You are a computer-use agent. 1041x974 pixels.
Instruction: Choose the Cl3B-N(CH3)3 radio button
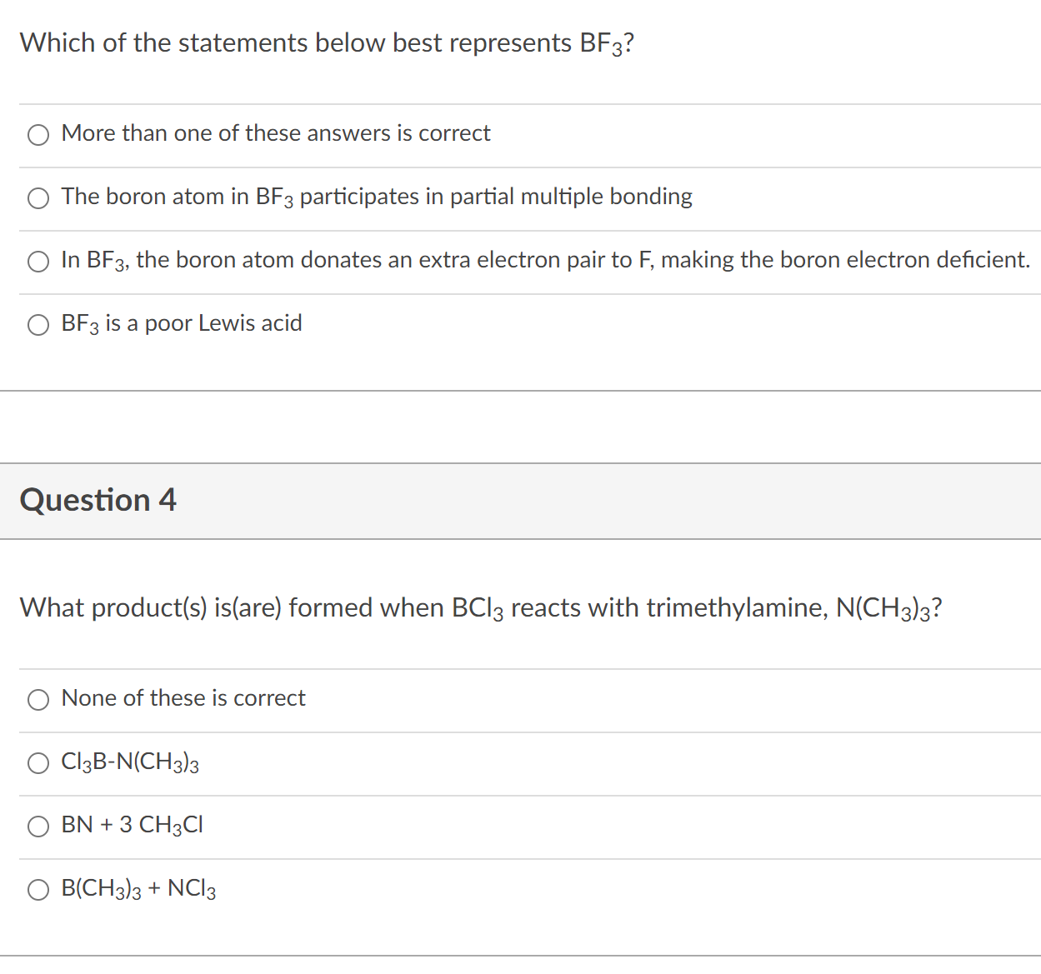pos(38,763)
